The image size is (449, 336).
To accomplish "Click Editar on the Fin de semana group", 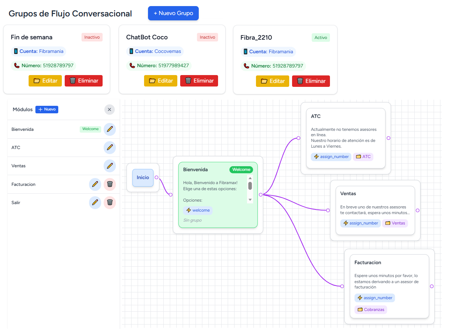I will (45, 81).
